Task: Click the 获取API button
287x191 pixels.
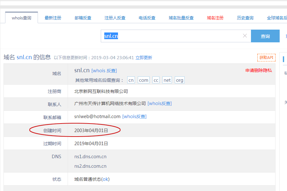Action: 266,58
